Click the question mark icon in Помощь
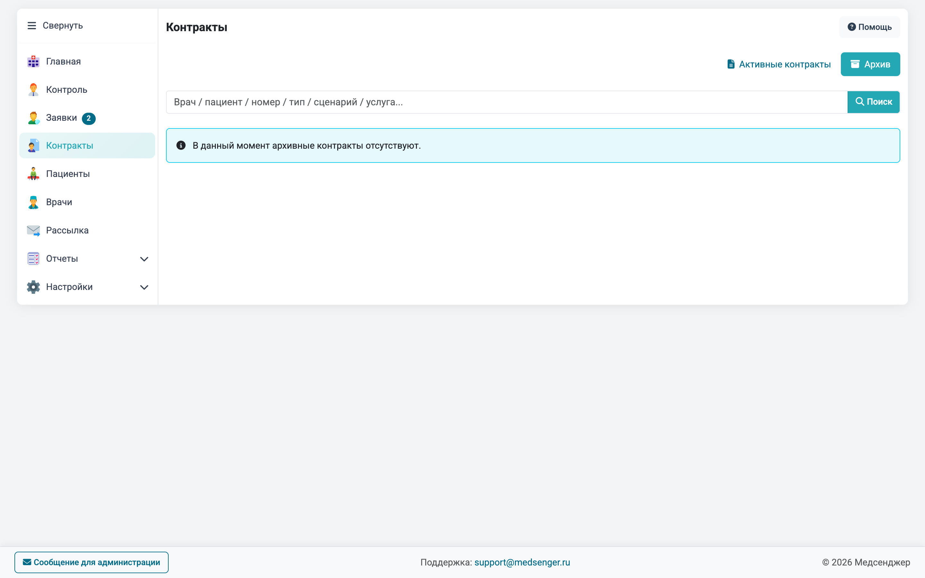The width and height of the screenshot is (925, 578). click(x=852, y=27)
